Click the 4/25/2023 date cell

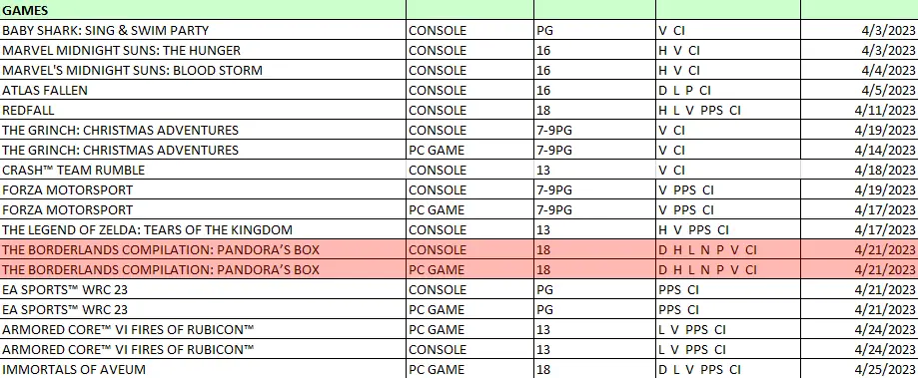[x=859, y=369]
